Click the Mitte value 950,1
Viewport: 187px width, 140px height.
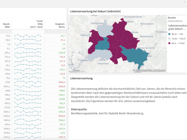click(7, 53)
